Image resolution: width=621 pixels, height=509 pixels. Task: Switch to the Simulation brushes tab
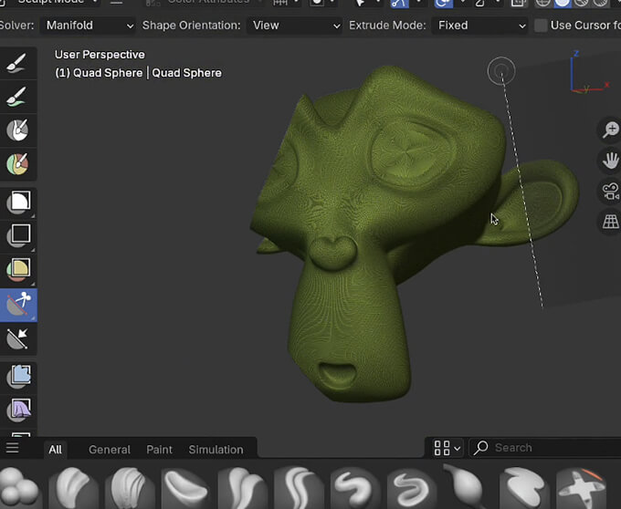[216, 450]
